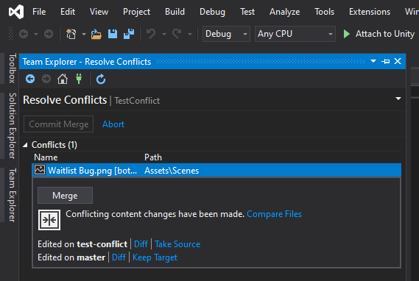Image resolution: width=419 pixels, height=281 pixels.
Task: Create a new project item icon
Action: [x=71, y=34]
